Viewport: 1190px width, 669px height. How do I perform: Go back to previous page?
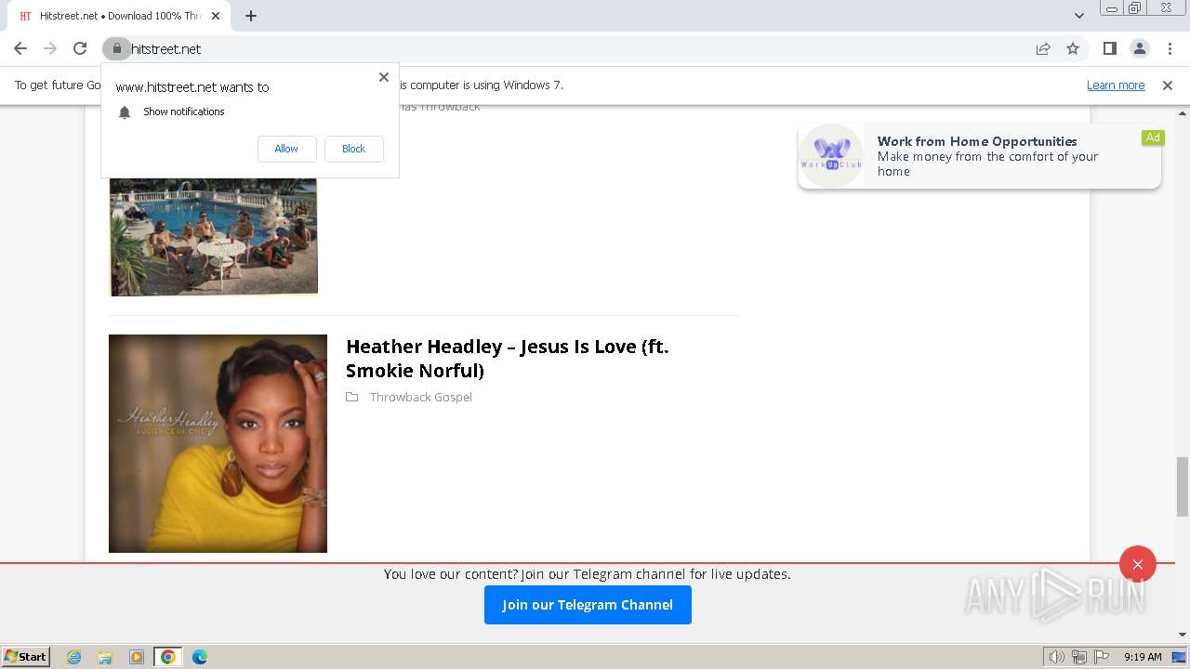point(20,48)
